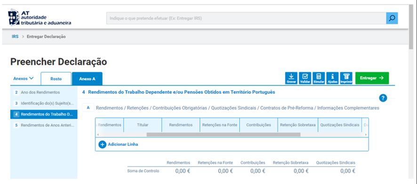This screenshot has height=184, width=417.
Task: Click the Preencher Declaração page title
Action: (x=58, y=62)
